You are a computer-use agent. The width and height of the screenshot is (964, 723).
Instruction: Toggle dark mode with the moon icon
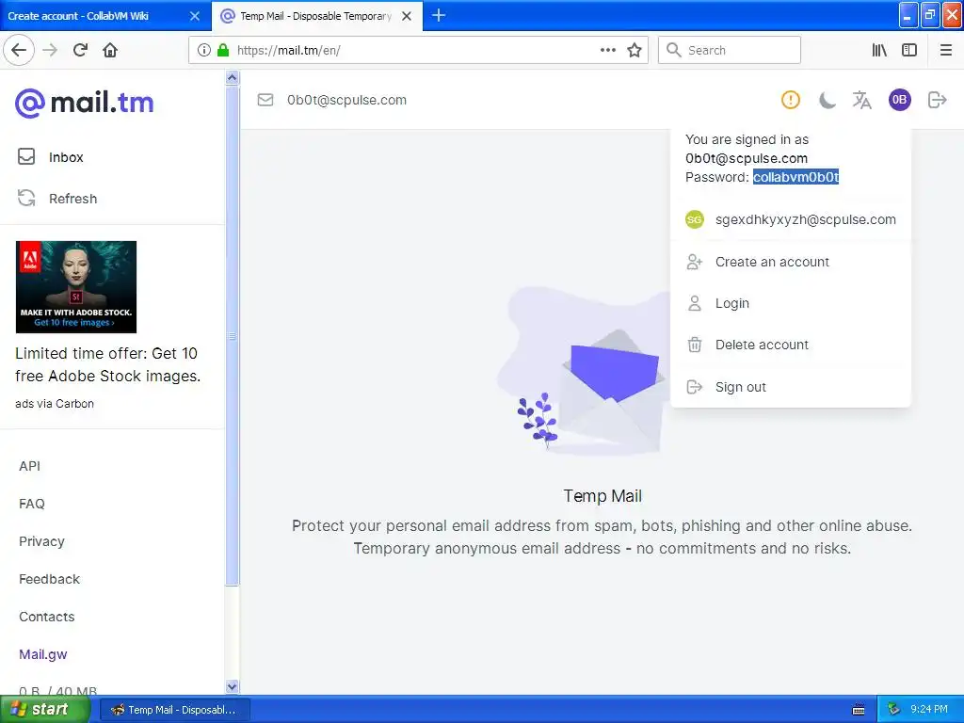827,100
